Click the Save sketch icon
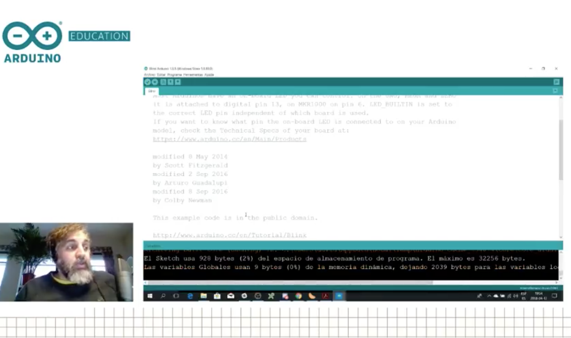Viewport: 571px width, 338px height. [x=178, y=82]
